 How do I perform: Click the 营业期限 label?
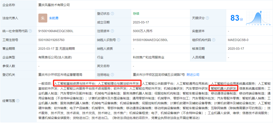pyautogui.click(x=9, y=48)
